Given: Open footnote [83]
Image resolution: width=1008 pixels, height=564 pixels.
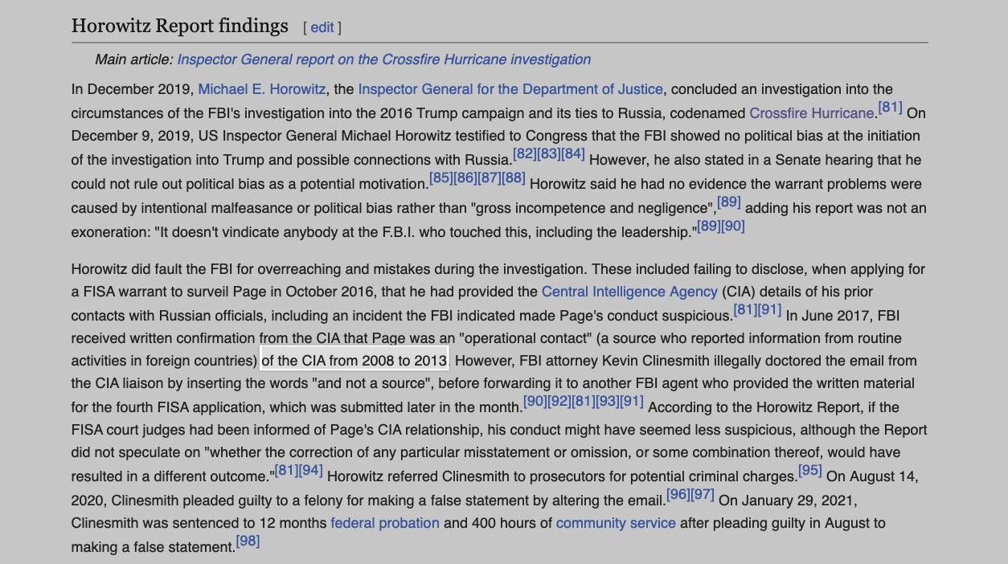Looking at the screenshot, I should (x=549, y=153).
